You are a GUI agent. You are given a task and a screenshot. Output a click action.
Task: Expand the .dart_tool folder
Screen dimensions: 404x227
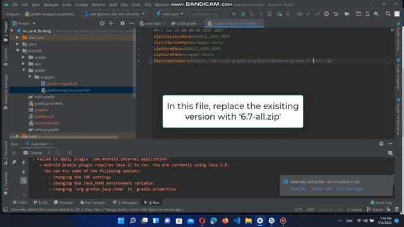[17, 38]
